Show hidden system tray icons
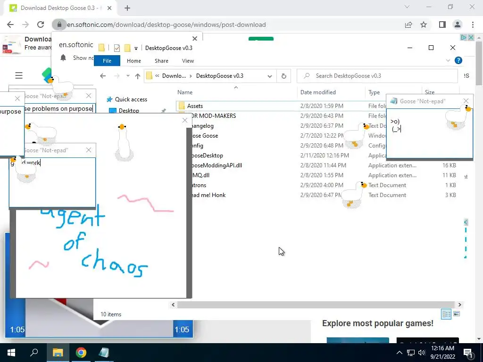The height and width of the screenshot is (362, 483). [x=399, y=353]
